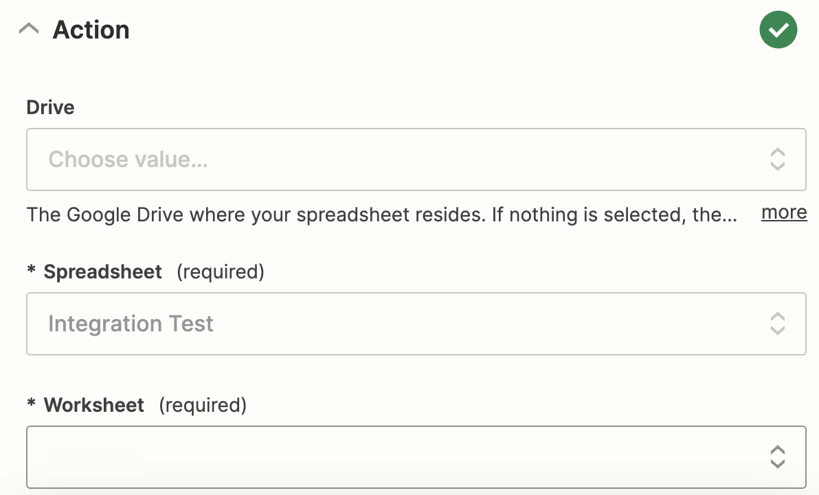Click the Spreadsheet field label
The height and width of the screenshot is (495, 819).
click(x=103, y=272)
